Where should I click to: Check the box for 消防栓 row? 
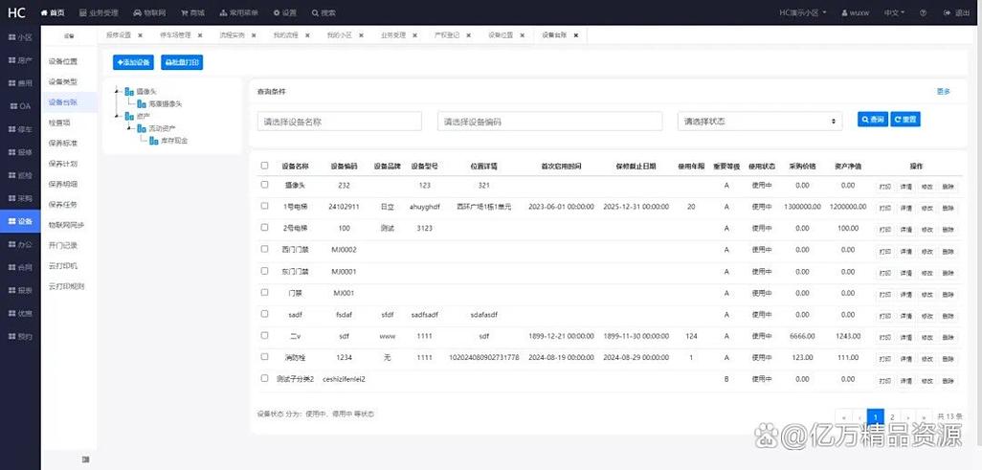tap(264, 356)
